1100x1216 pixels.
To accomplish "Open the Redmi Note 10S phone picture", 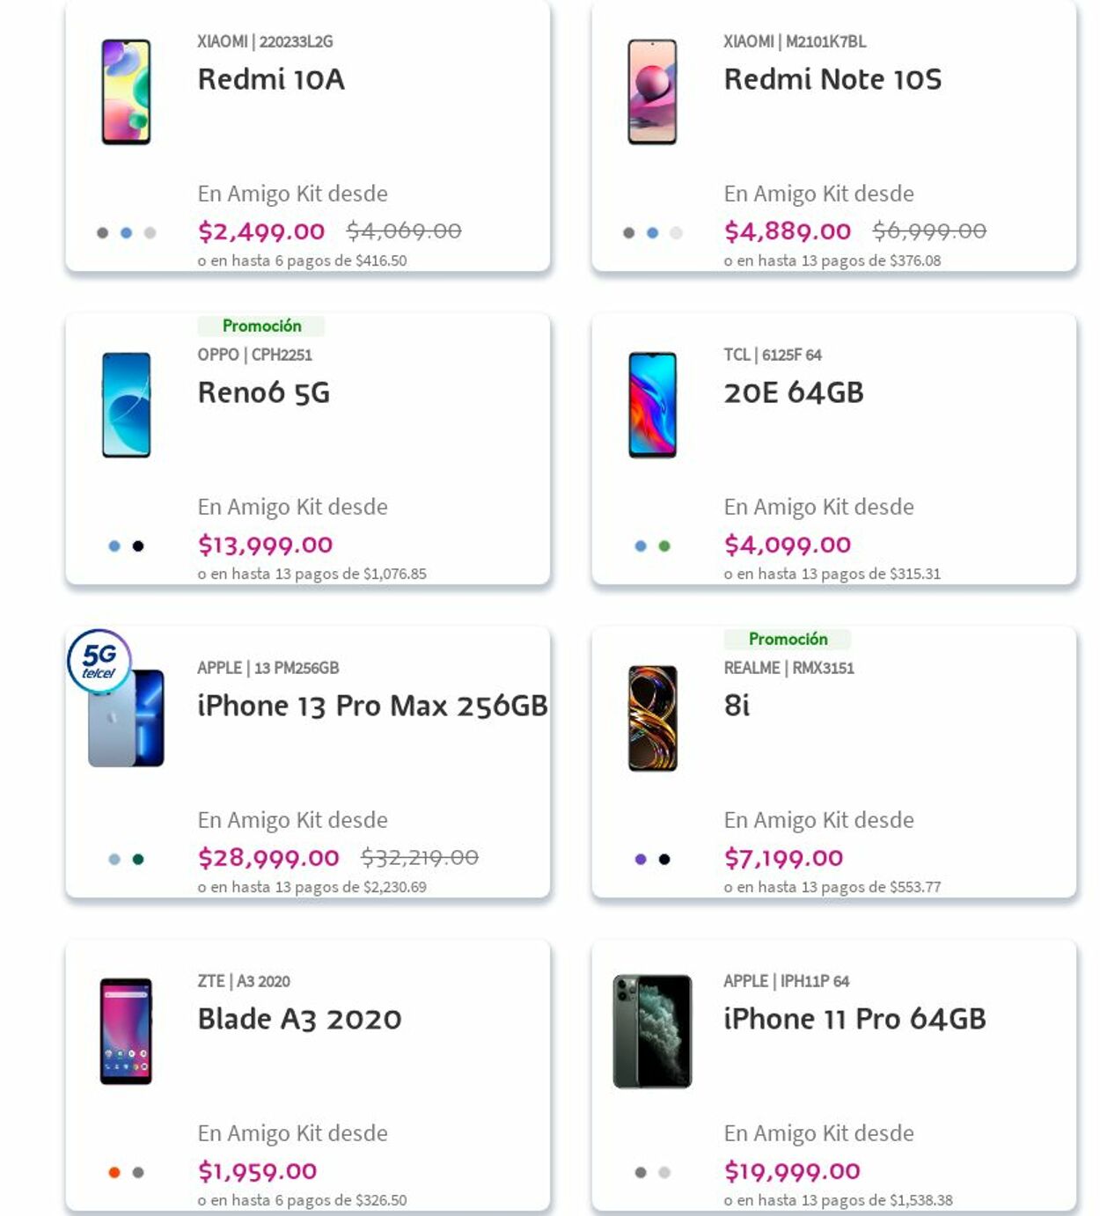I will click(x=652, y=92).
